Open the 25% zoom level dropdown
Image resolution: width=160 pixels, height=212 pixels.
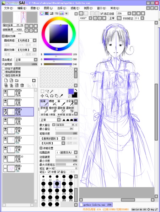click(x=129, y=14)
